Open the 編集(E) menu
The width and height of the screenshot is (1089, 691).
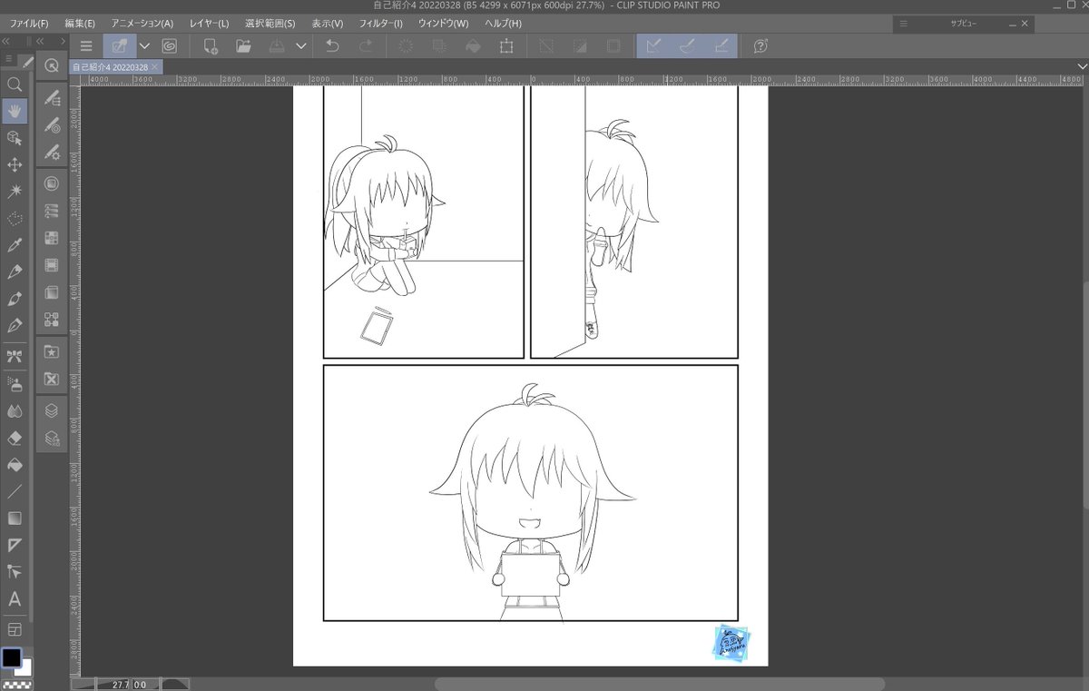pos(80,24)
